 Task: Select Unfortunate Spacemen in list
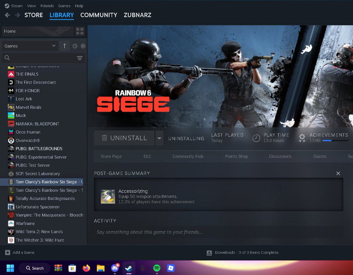[38, 207]
